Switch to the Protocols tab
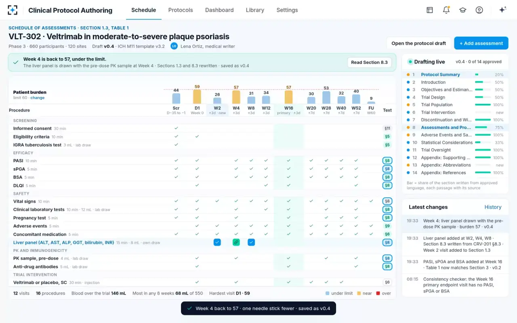Screen dimensions: 517x323 click(x=181, y=10)
